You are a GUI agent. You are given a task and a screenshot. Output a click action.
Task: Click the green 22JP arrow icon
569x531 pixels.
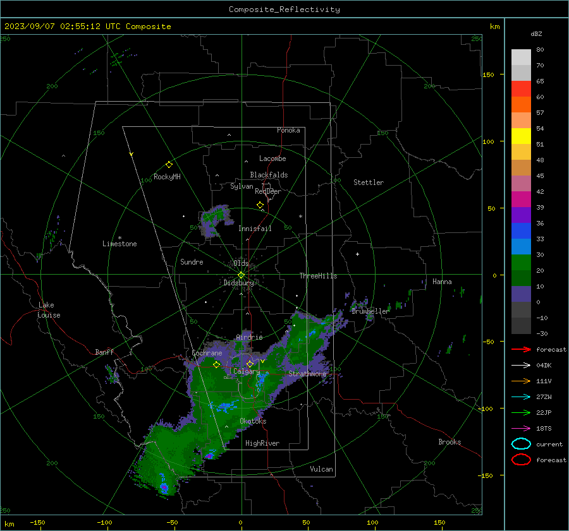coord(521,412)
